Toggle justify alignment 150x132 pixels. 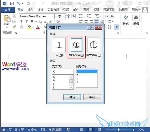pos(96,21)
